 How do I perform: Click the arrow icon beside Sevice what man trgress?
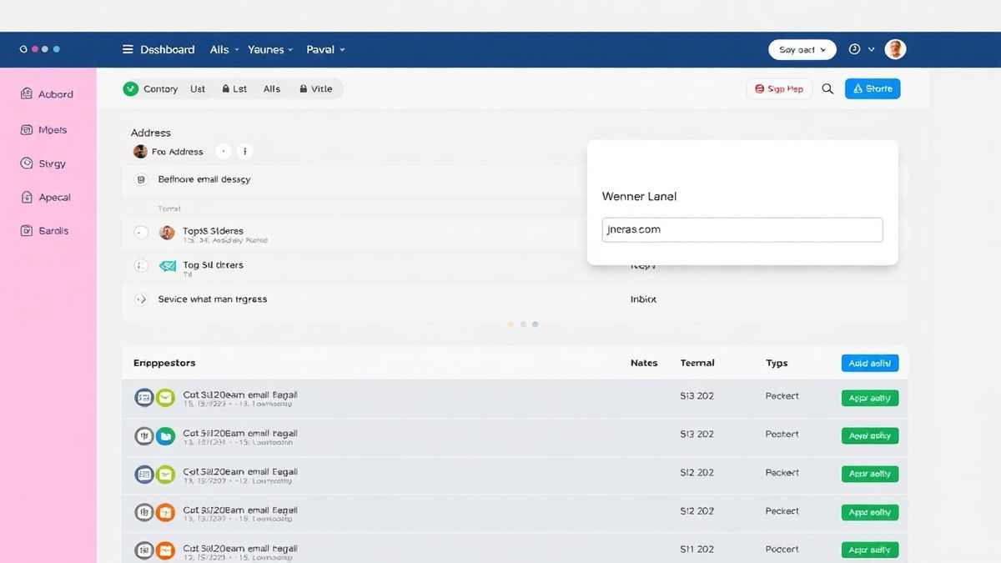pyautogui.click(x=141, y=299)
